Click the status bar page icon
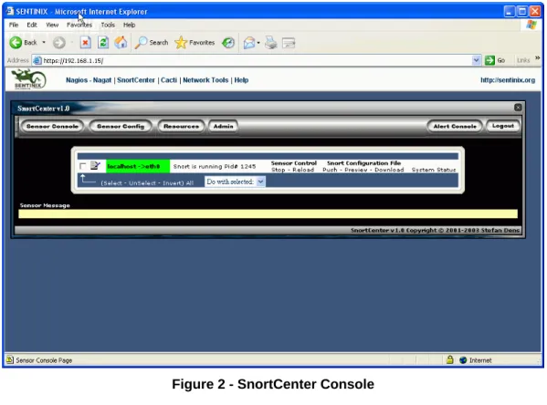 tap(10, 359)
